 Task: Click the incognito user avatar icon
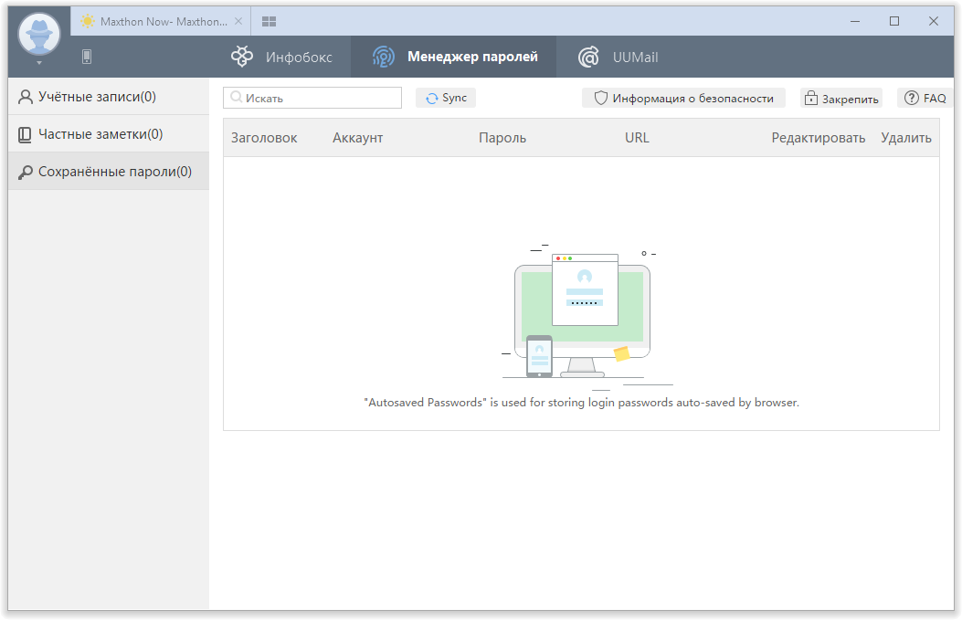39,33
